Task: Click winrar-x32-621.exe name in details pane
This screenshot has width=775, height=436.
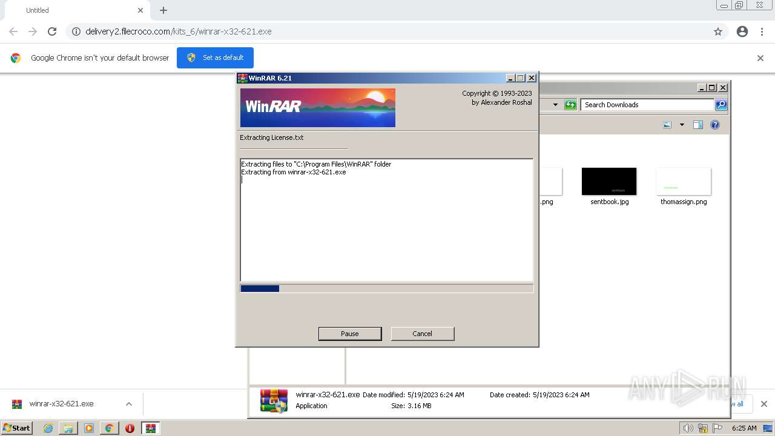Action: point(328,395)
